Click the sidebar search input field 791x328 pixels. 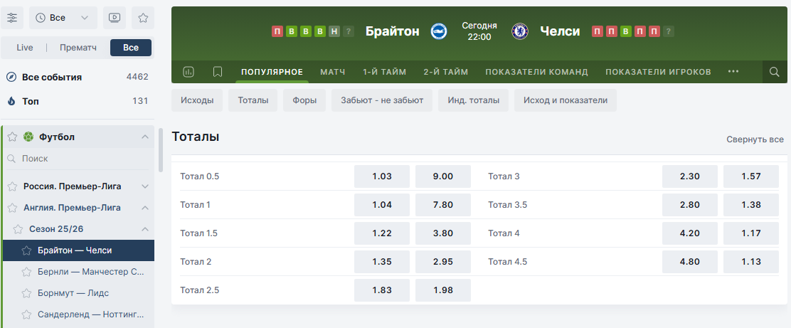point(78,159)
